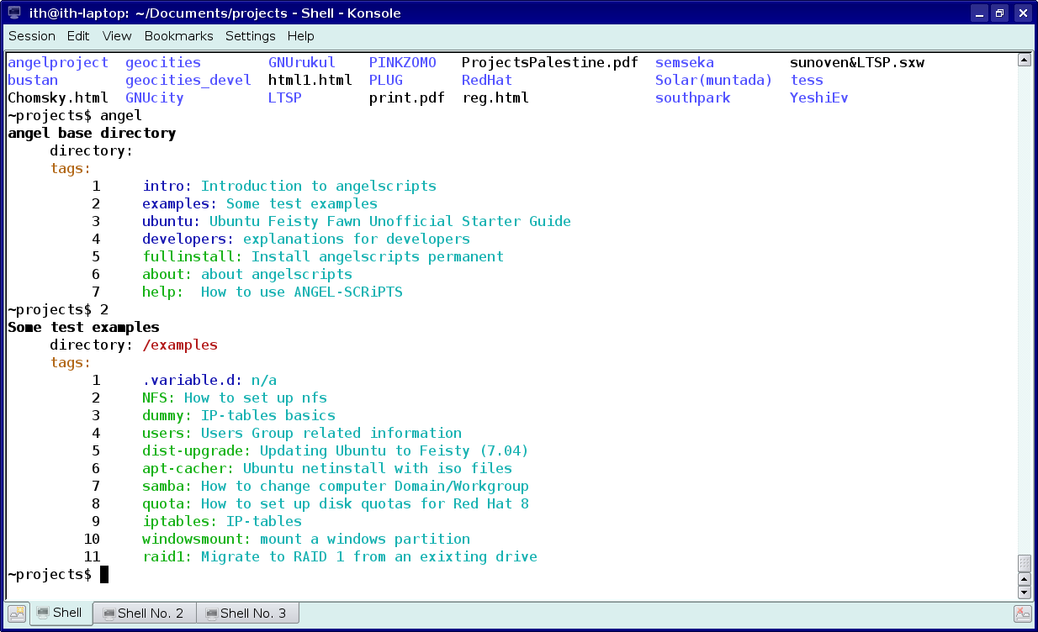Click the terminal icon on the Shell No. 2 tab
The width and height of the screenshot is (1038, 632).
click(108, 614)
